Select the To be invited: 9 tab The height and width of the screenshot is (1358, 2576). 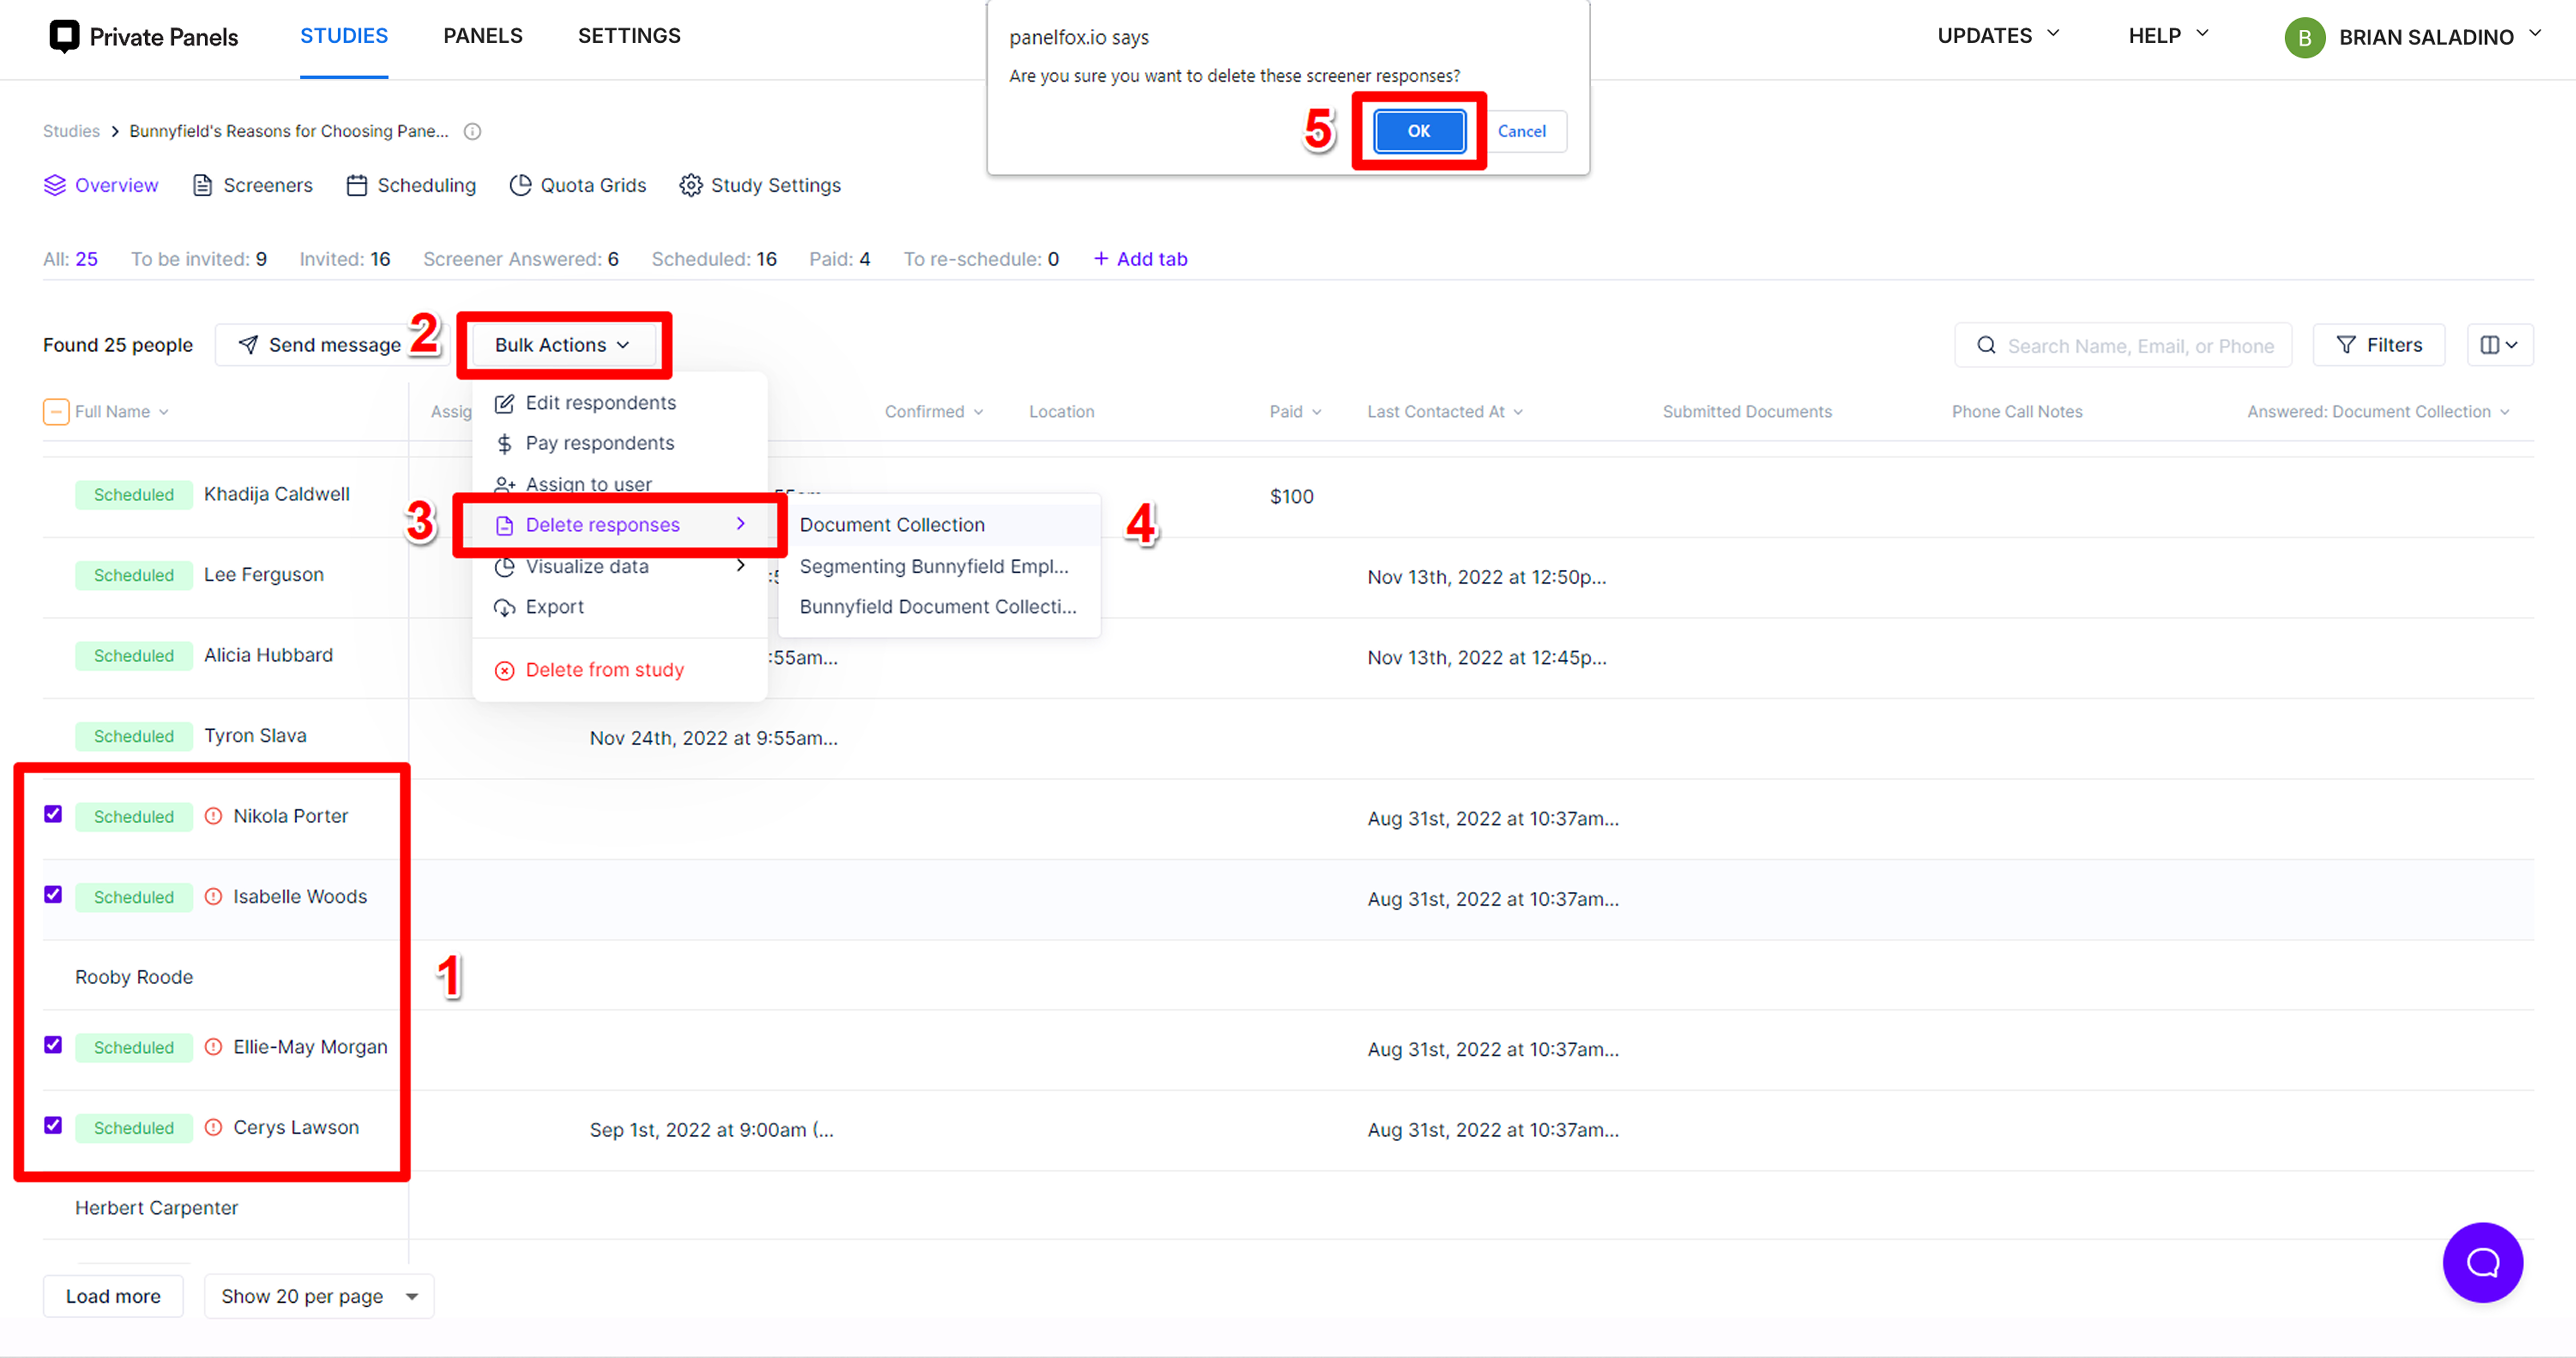click(199, 259)
